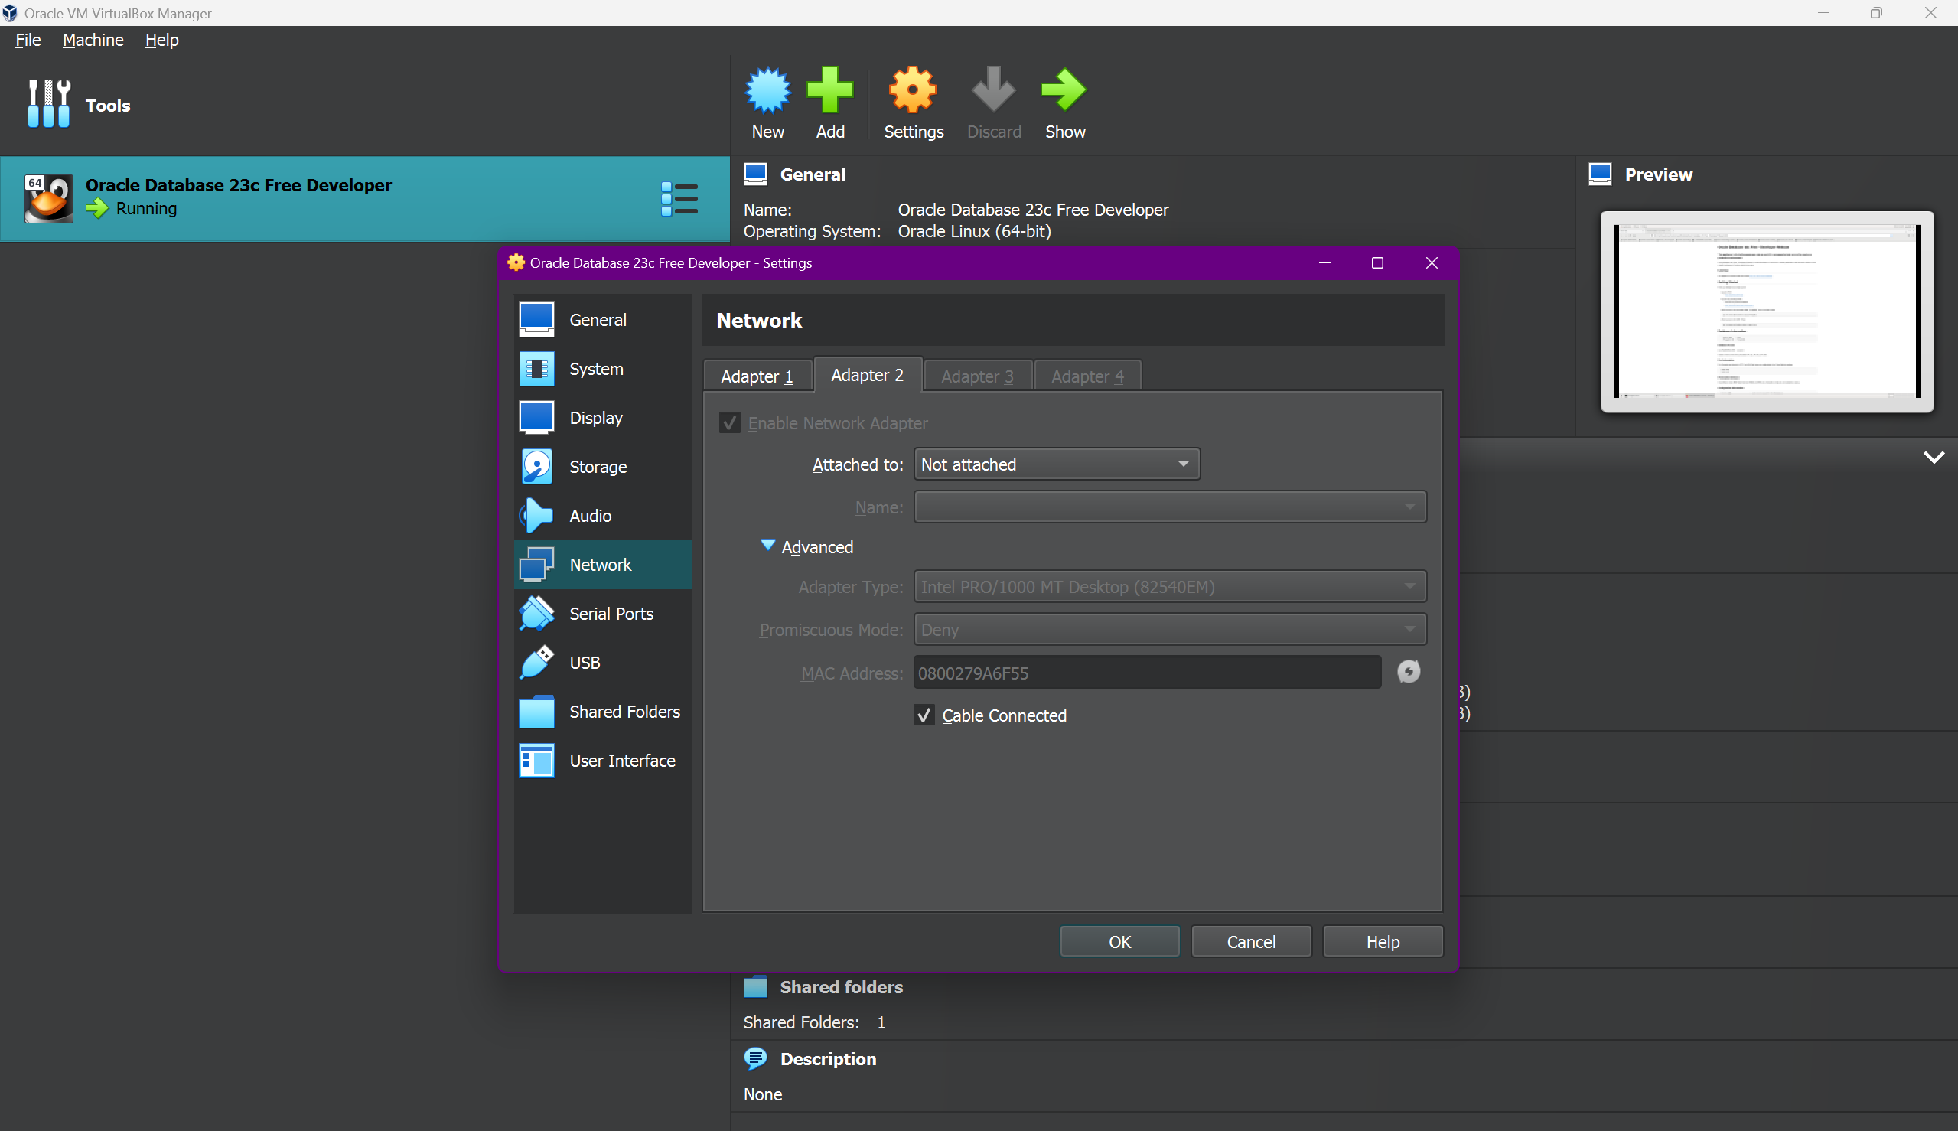Click the Discard toolbar icon
The image size is (1958, 1131).
pos(993,90)
